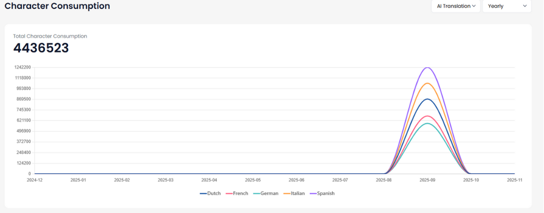This screenshot has height=213, width=544.
Task: Click the 248400 y-axis value
Action: (x=23, y=153)
